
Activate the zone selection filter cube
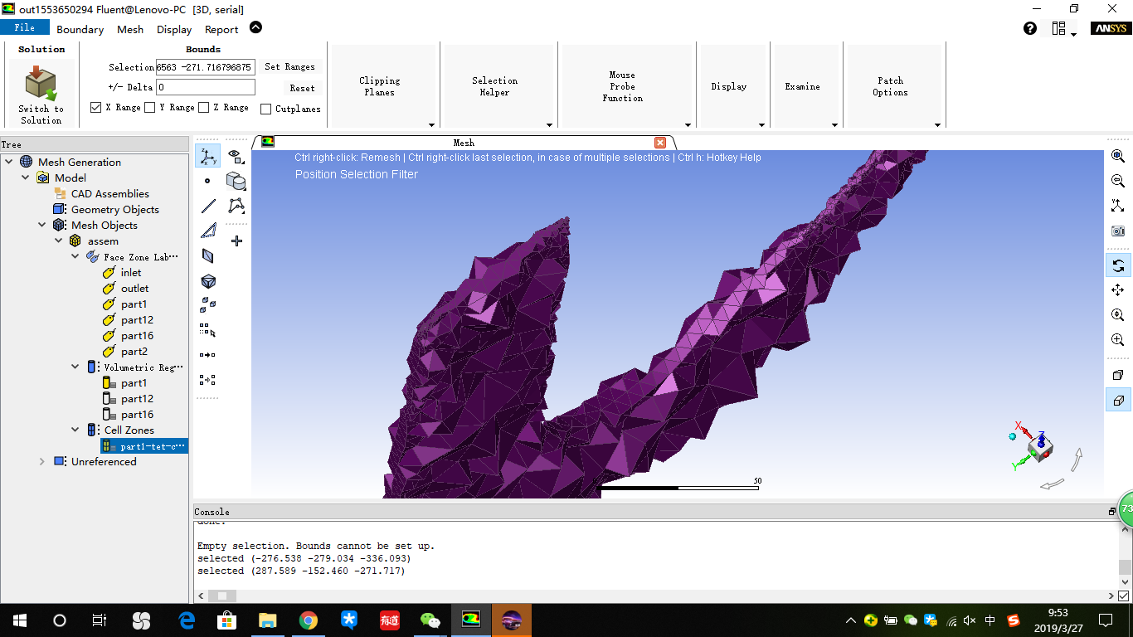coord(208,281)
